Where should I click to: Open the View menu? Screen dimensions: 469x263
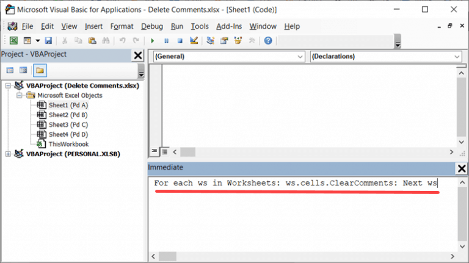point(69,26)
